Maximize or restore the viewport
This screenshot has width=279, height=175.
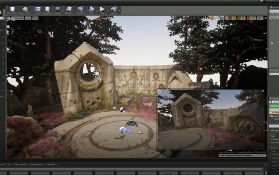(265, 18)
